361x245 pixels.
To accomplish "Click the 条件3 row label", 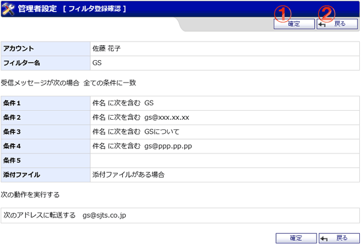I will coord(12,132).
